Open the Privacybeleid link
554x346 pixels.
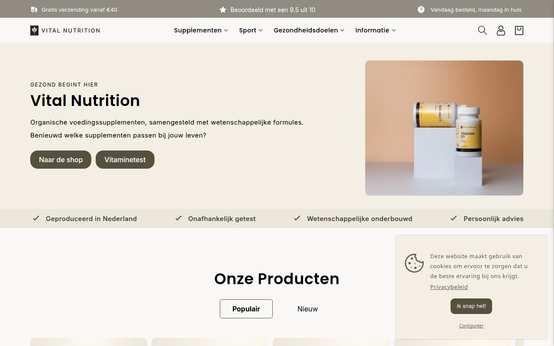pyautogui.click(x=449, y=287)
